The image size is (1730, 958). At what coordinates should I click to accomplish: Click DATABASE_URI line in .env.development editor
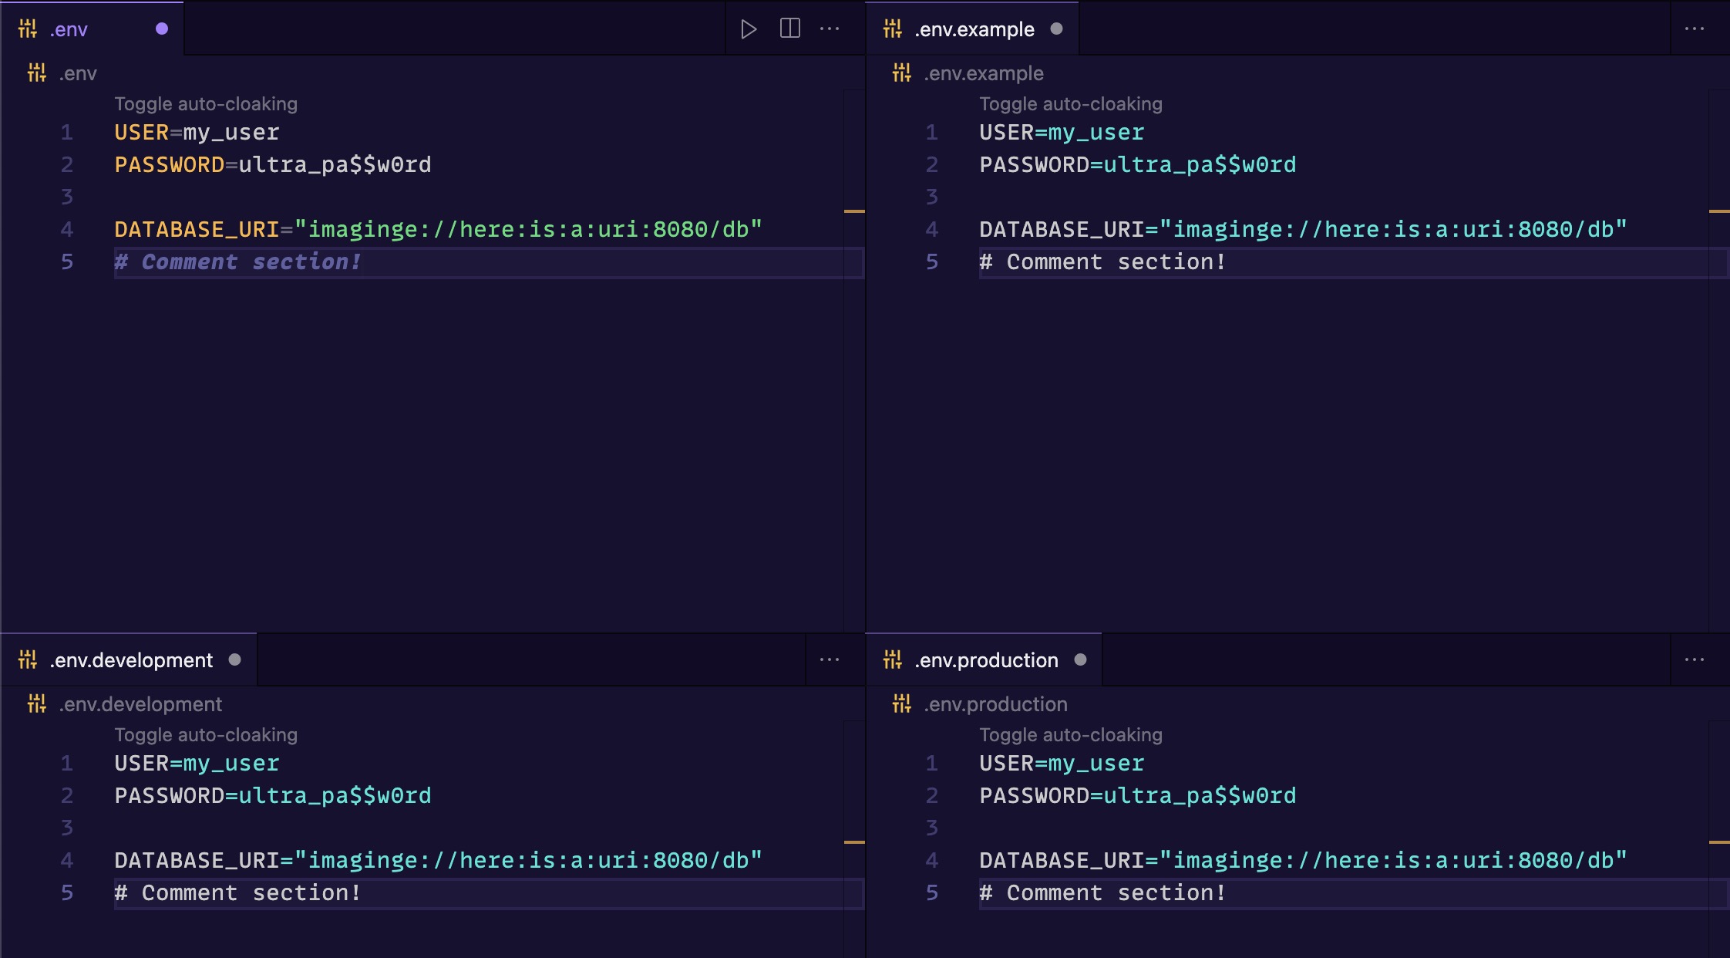tap(438, 861)
